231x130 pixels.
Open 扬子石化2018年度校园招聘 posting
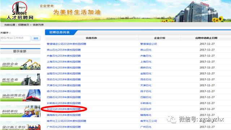(64, 91)
